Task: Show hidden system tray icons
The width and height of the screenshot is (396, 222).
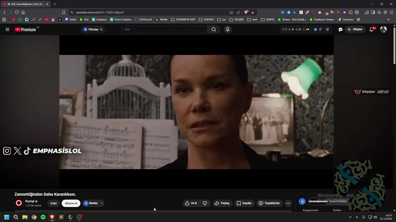Action: [350, 217]
